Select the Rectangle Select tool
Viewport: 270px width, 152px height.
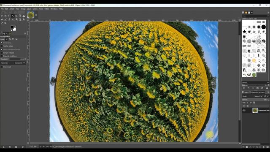point(5,16)
